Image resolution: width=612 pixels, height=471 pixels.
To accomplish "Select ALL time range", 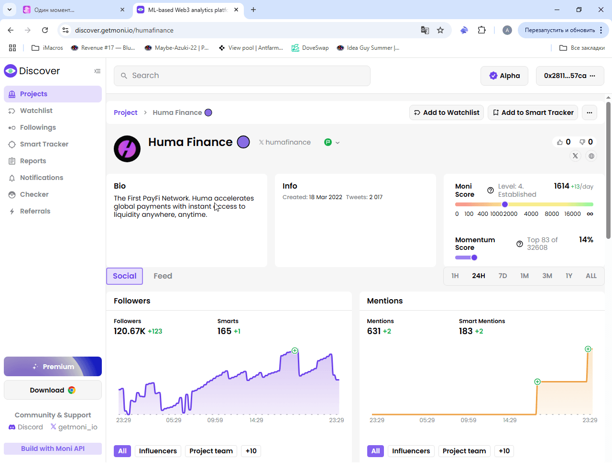I will [591, 276].
